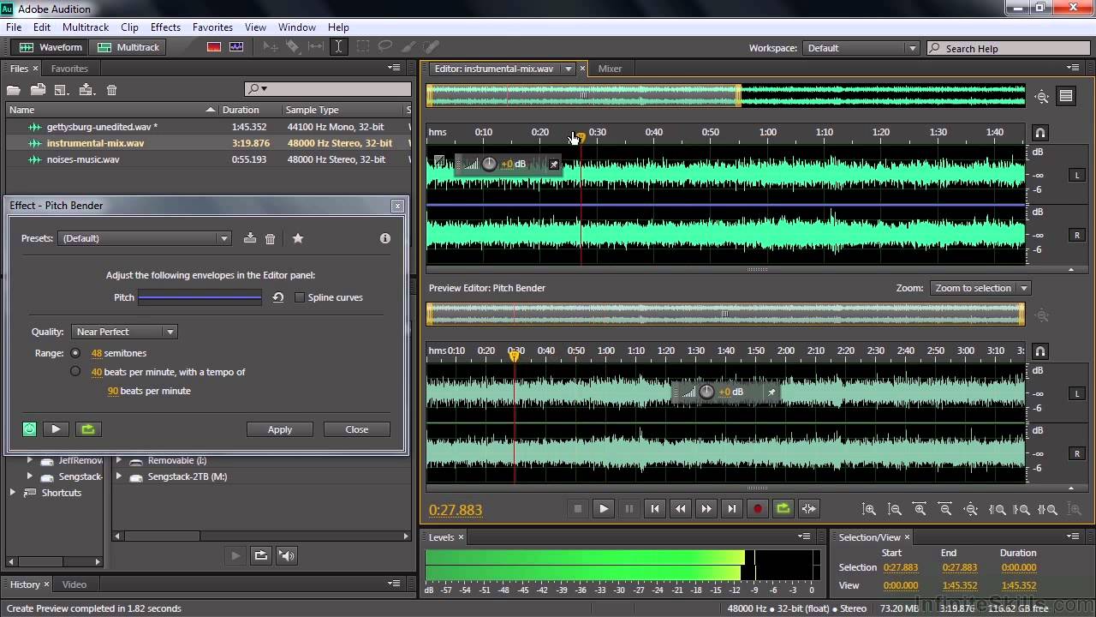Select the semitones range radio button
The height and width of the screenshot is (617, 1096).
tap(75, 353)
